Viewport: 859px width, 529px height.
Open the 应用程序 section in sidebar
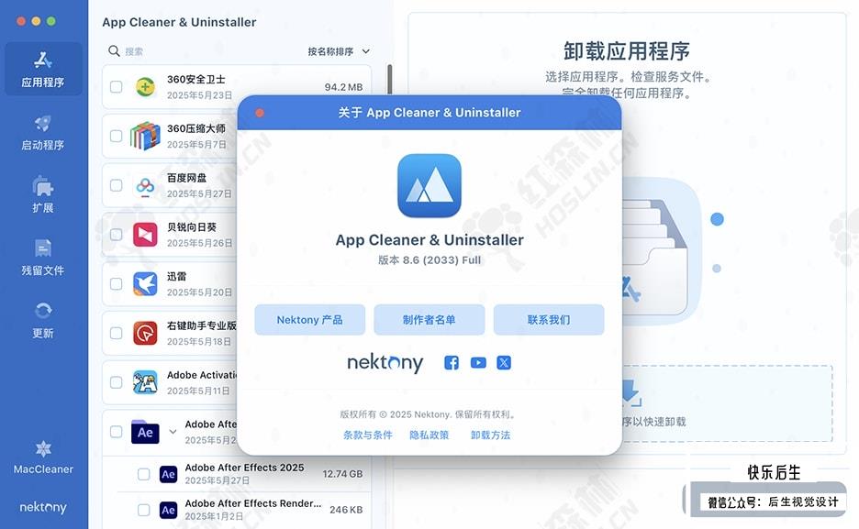click(43, 69)
